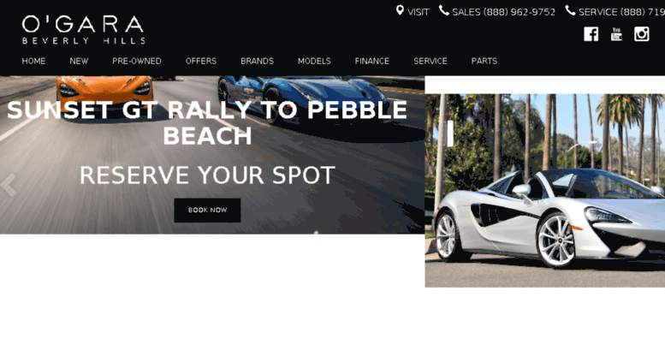Open the New vehicles menu

(79, 61)
